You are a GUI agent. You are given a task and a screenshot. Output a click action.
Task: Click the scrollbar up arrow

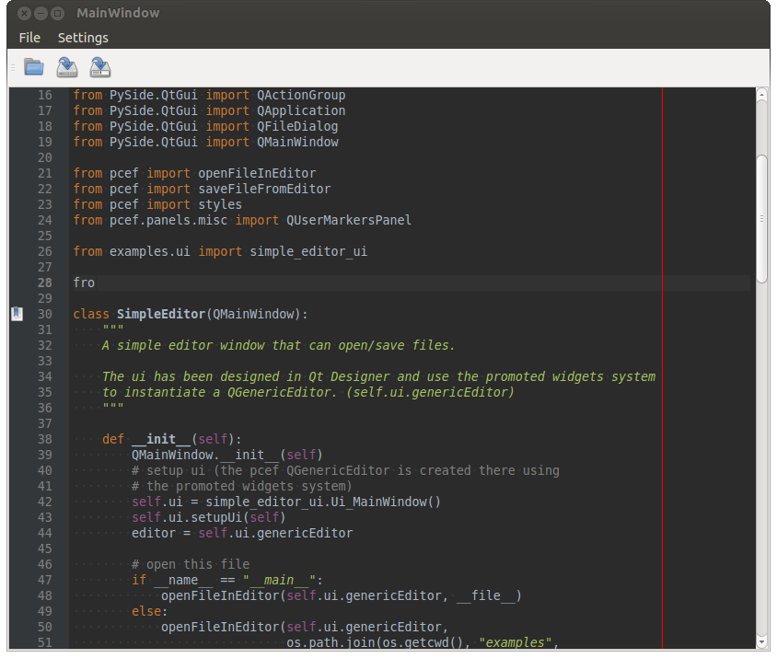[761, 94]
